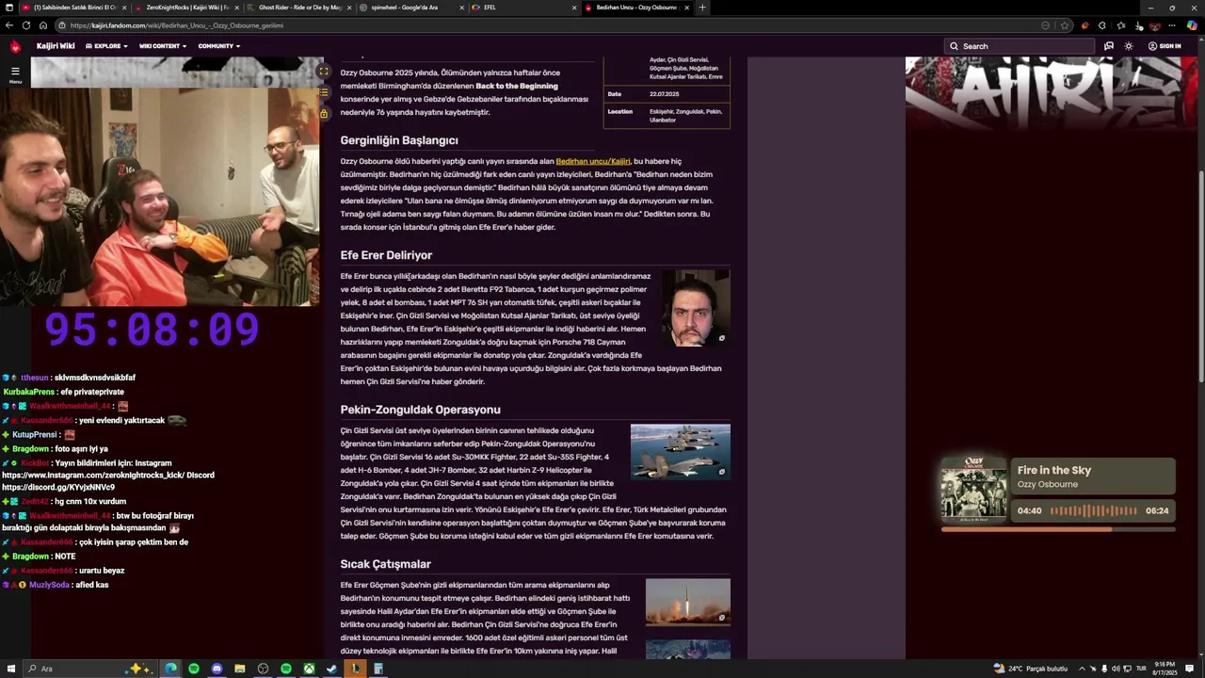Open the Calculator from the taskbar
1205x678 pixels.
click(x=378, y=669)
